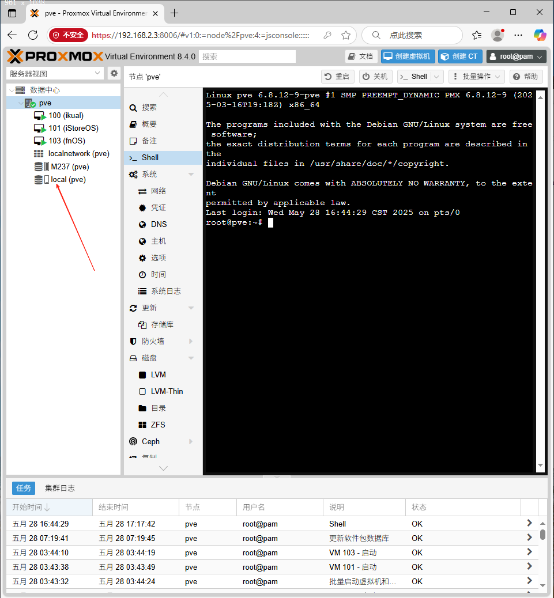
Task: Open browser favorites list icon
Action: click(477, 35)
